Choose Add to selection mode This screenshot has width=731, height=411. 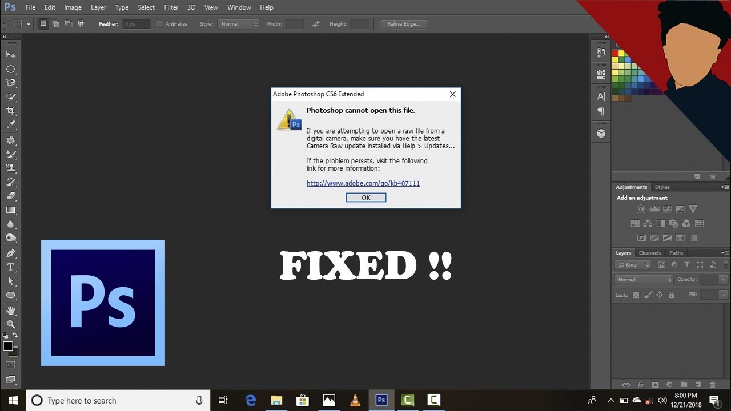tap(56, 24)
